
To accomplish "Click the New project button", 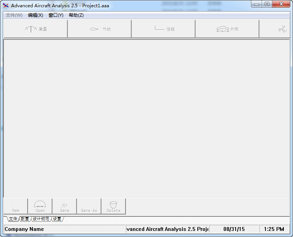I will pyautogui.click(x=16, y=206).
